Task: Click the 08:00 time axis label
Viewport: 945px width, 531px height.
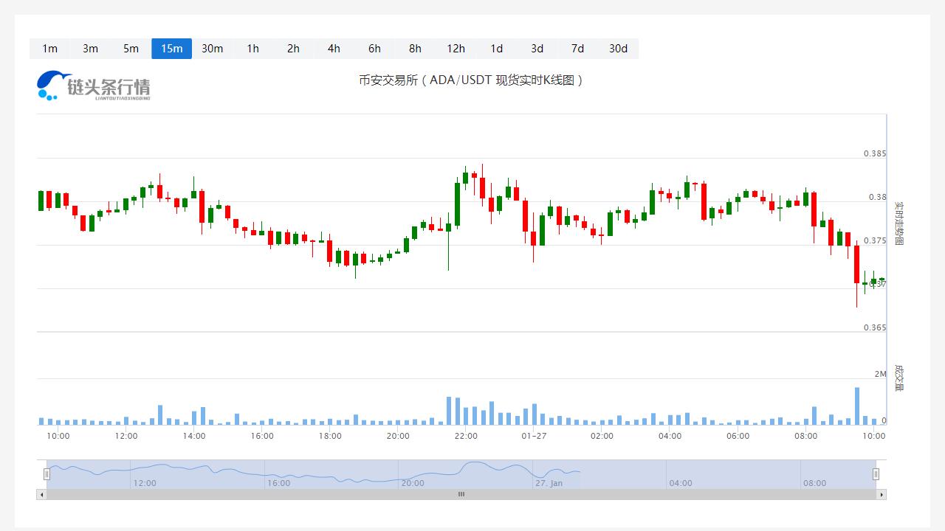Action: click(x=805, y=436)
